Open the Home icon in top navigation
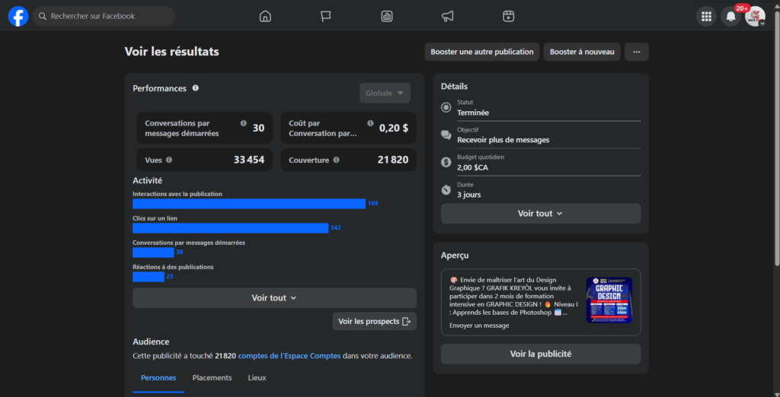The image size is (780, 397). [x=265, y=16]
